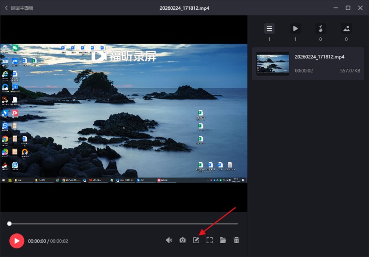Enter fullscreen playback mode

pos(209,240)
